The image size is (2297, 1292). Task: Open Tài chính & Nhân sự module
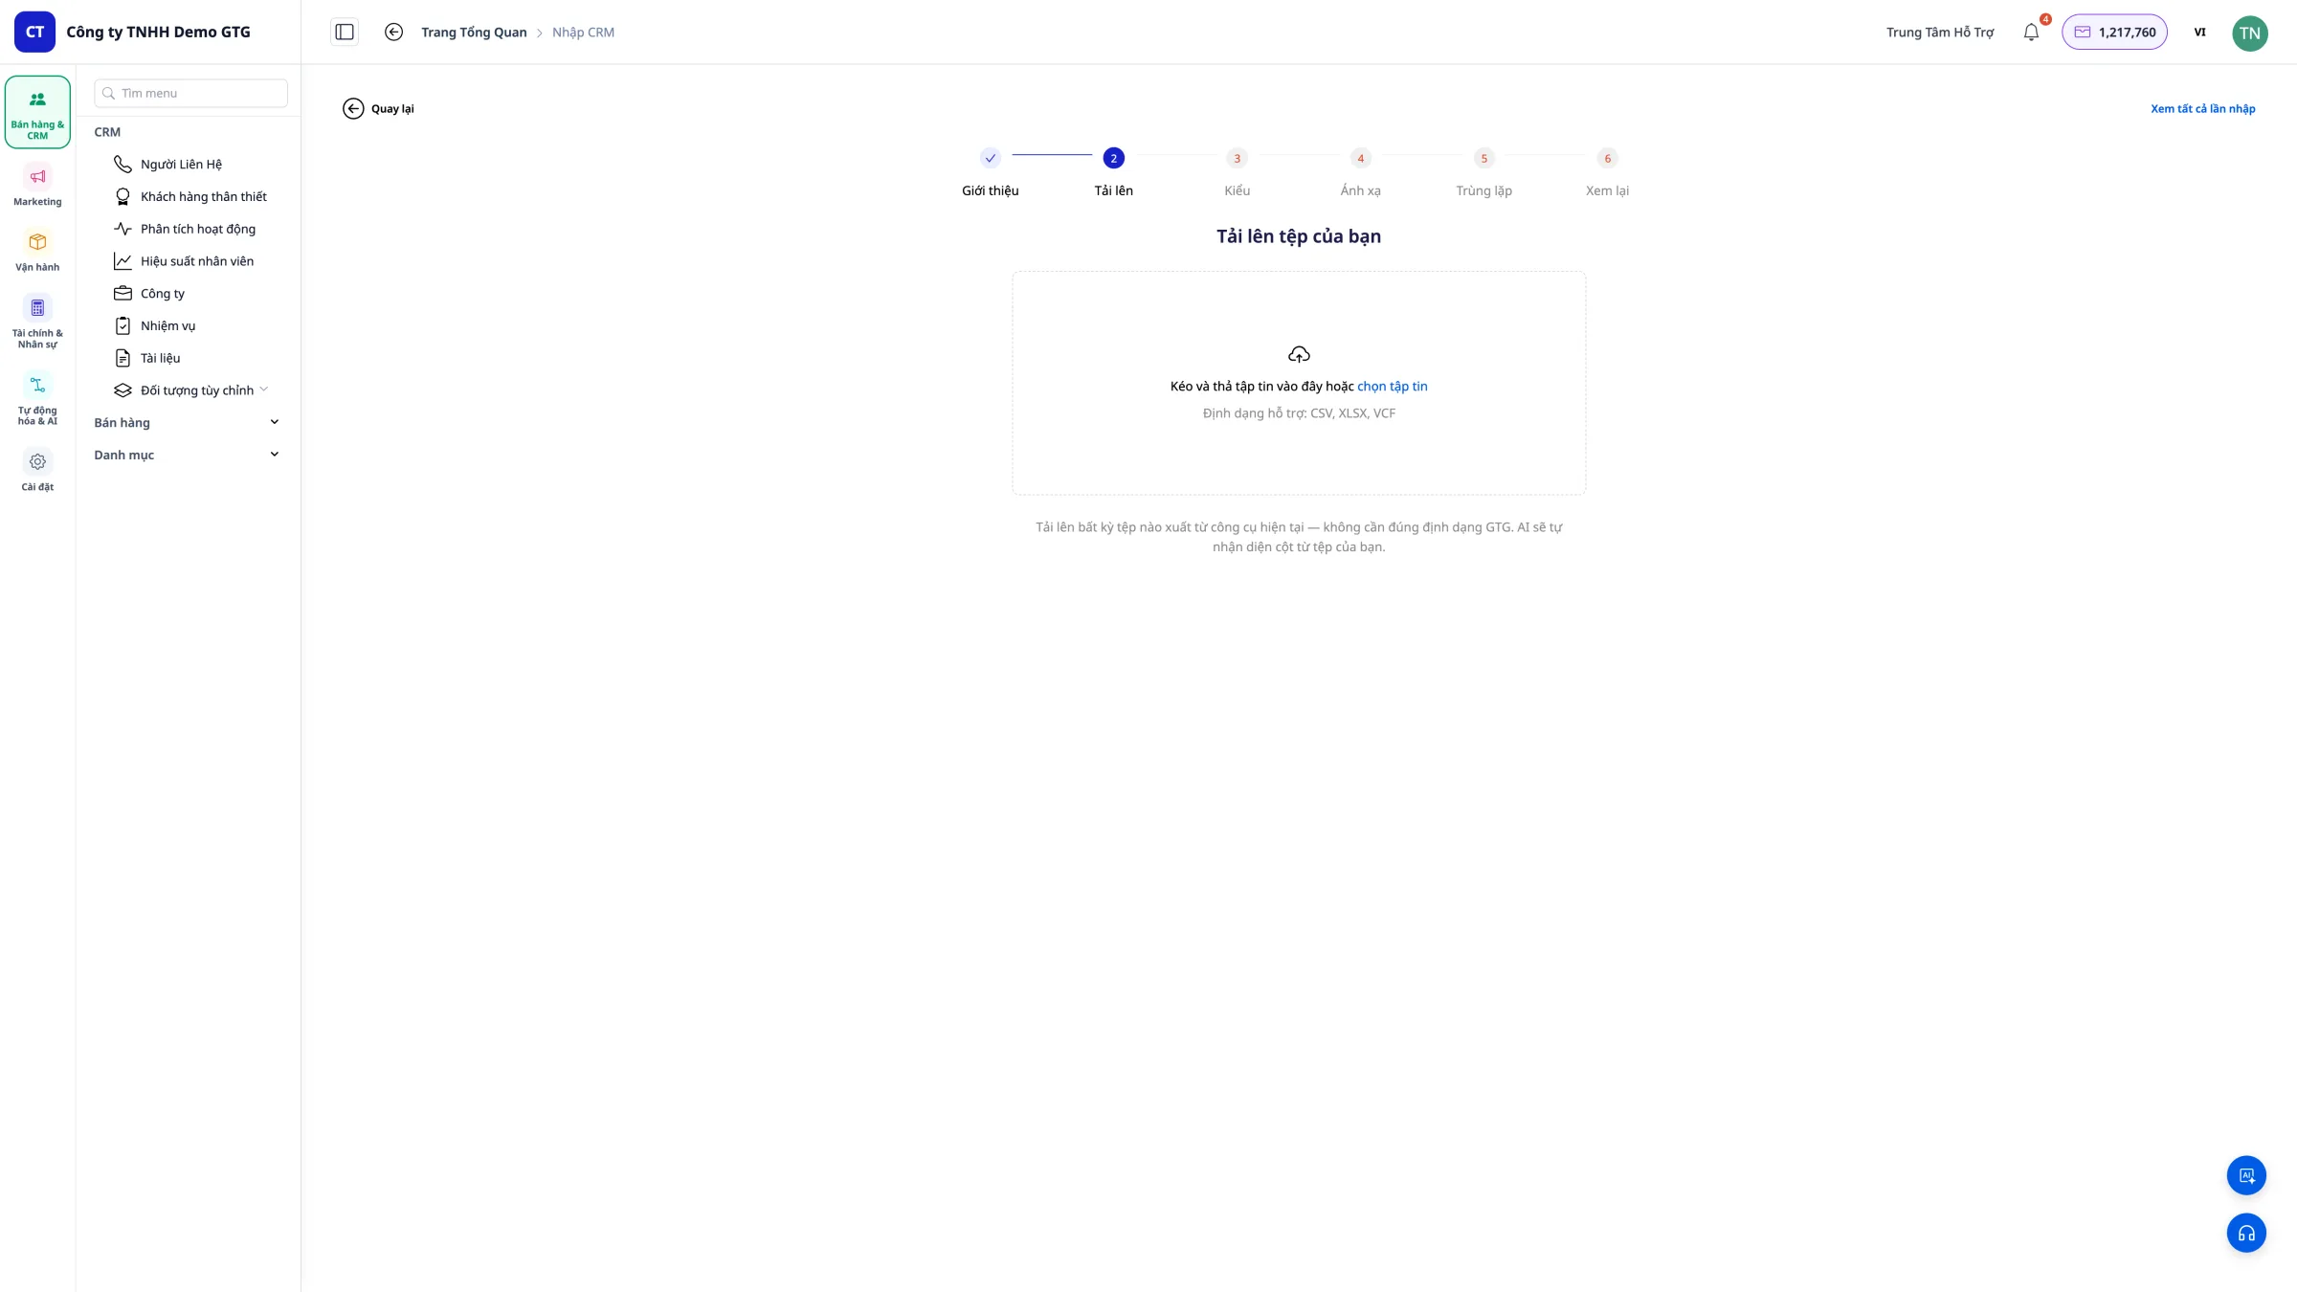(x=37, y=321)
